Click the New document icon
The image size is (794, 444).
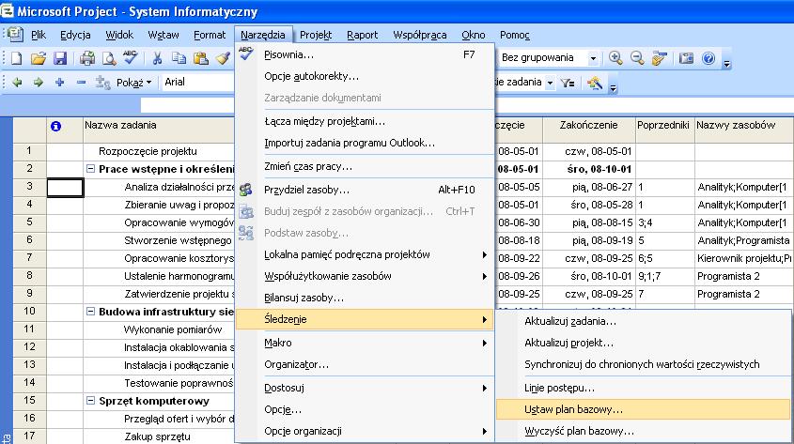[x=16, y=58]
